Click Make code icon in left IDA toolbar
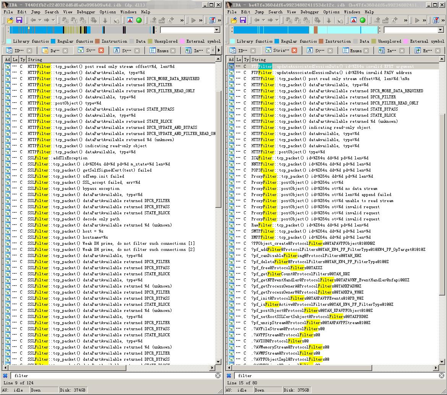This screenshot has height=395, width=447. (153, 20)
